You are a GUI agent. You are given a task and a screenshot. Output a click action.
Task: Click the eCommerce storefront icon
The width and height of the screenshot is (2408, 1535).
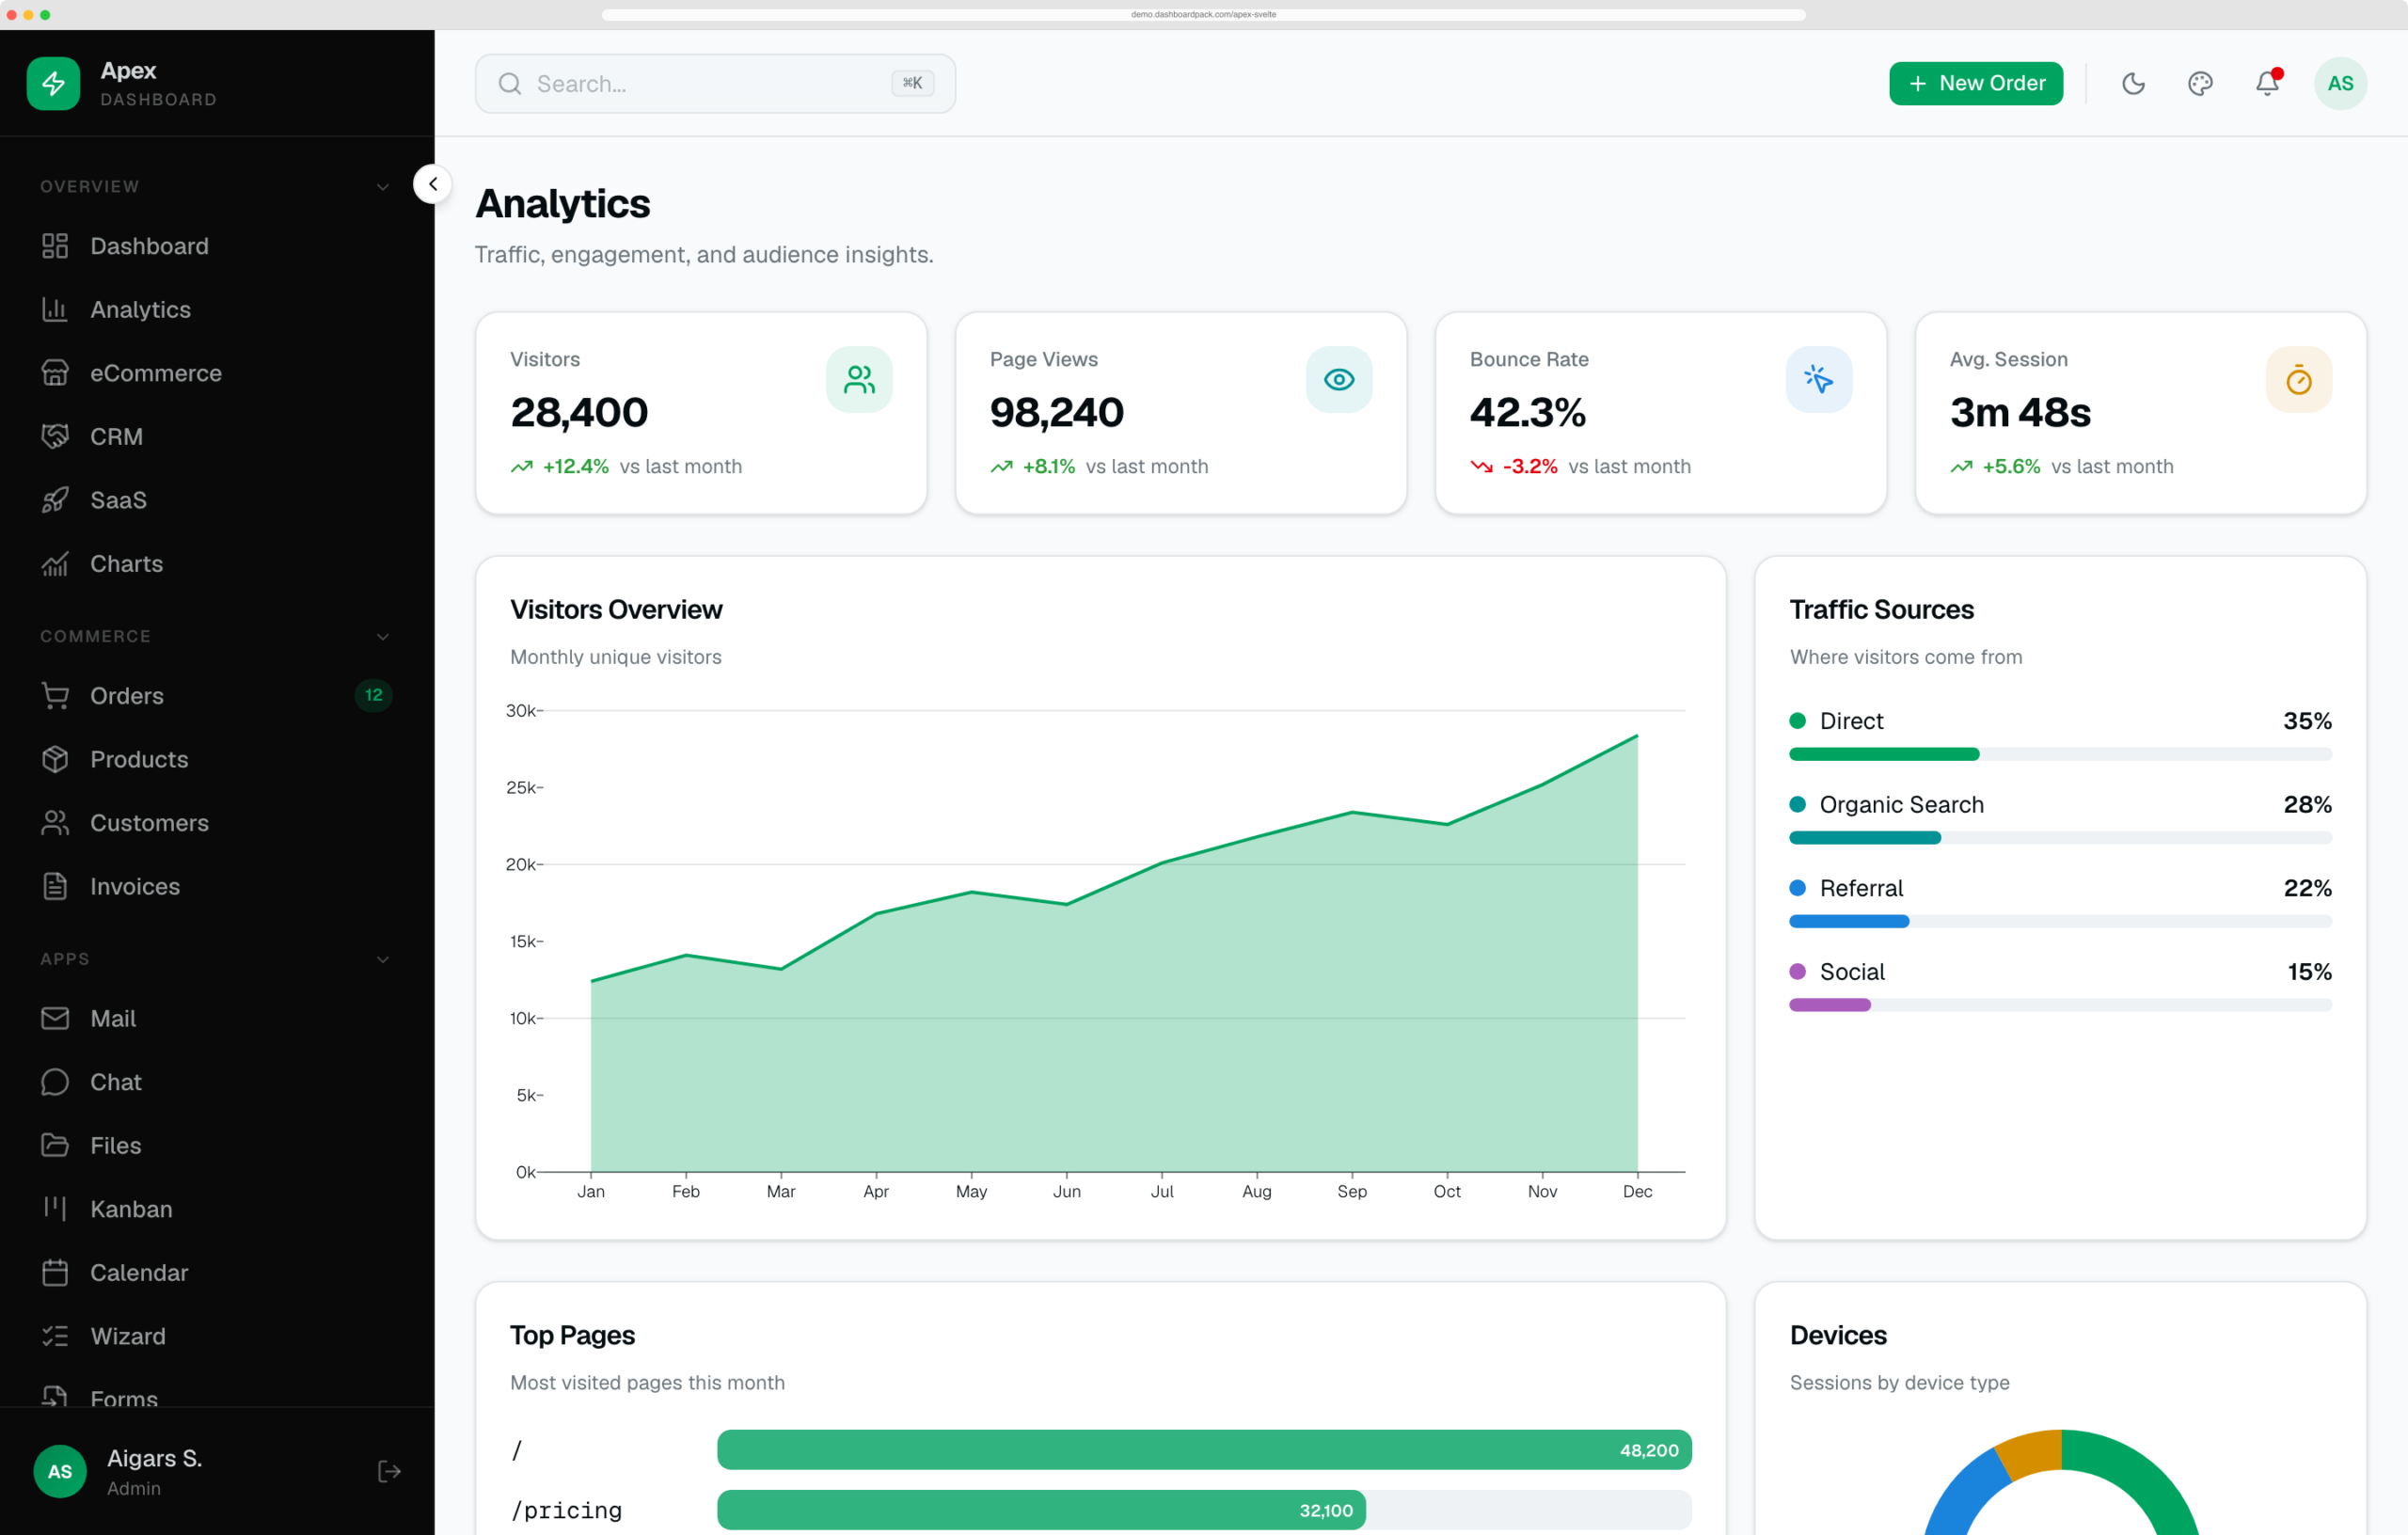tap(55, 373)
